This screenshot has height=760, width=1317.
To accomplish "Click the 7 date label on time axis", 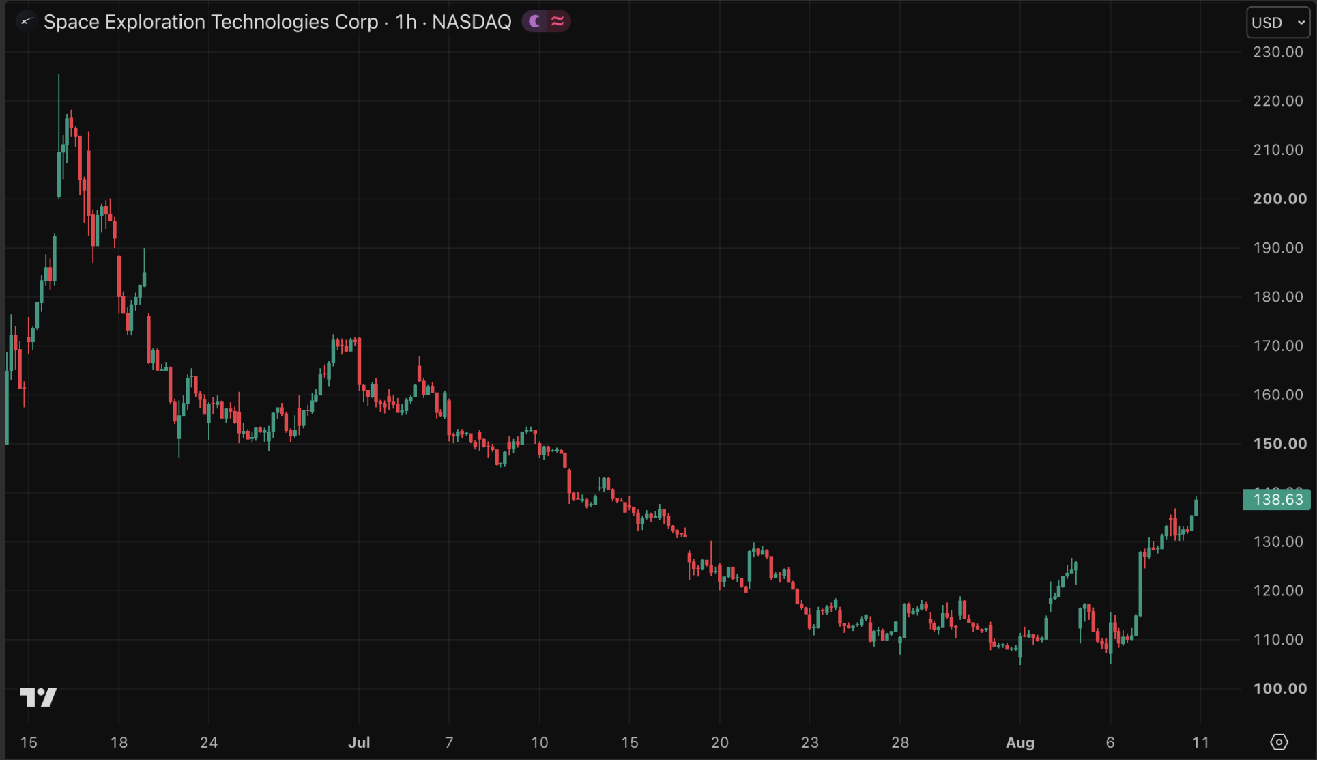I will coord(449,742).
